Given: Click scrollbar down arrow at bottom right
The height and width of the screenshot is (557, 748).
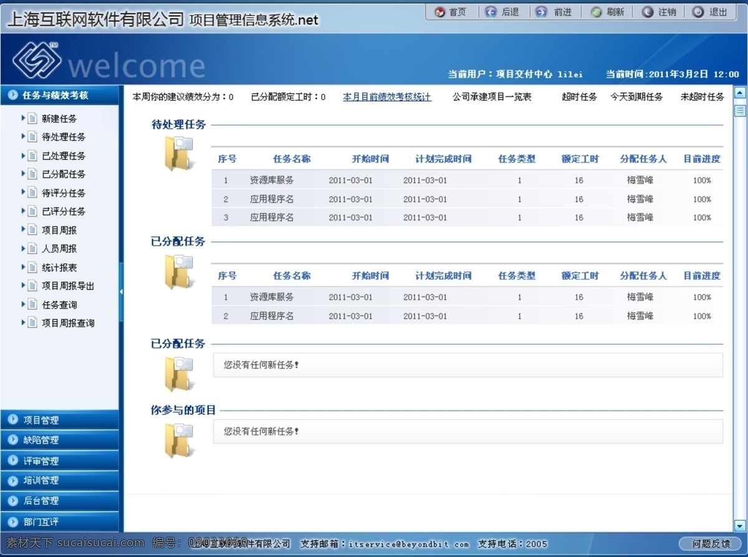Looking at the screenshot, I should point(740,525).
